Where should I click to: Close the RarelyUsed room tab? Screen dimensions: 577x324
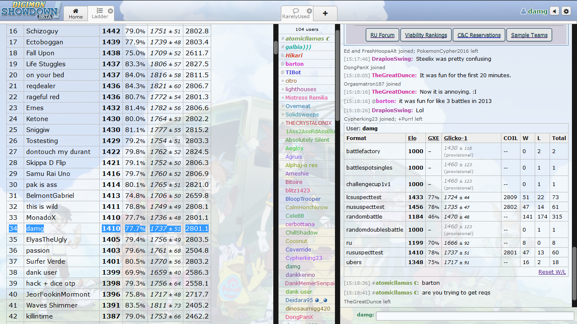click(309, 11)
